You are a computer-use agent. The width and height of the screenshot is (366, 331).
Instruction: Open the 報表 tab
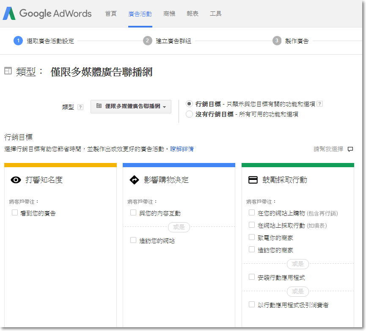[193, 14]
